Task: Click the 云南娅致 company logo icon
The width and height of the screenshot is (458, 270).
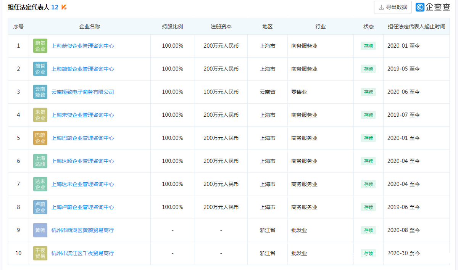Action: (x=40, y=92)
